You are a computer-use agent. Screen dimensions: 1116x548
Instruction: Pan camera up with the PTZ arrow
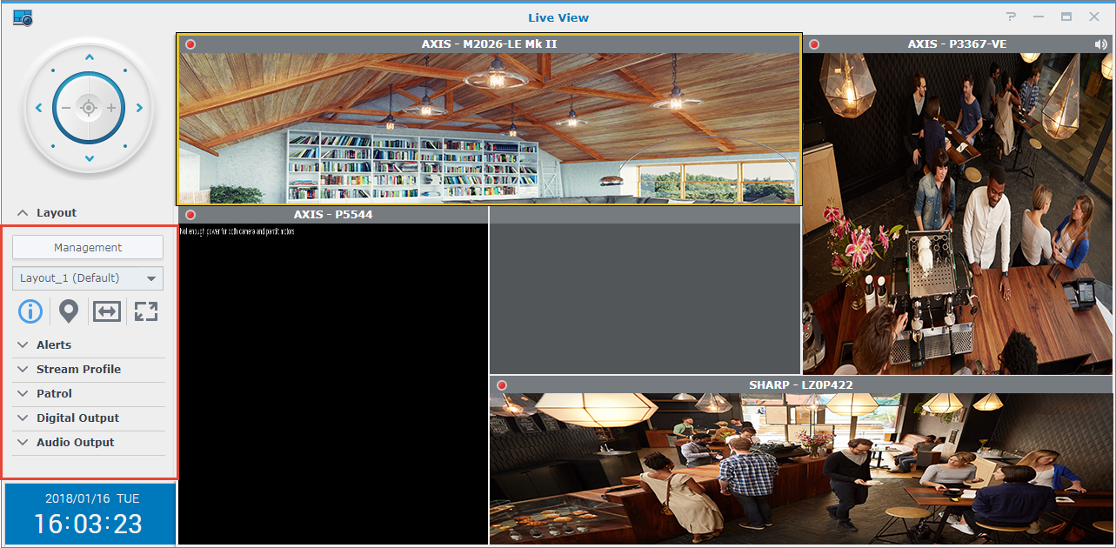coord(88,55)
